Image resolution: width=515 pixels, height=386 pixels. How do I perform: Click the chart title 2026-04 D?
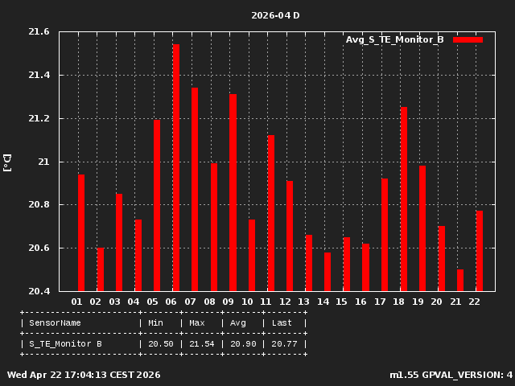coord(275,15)
